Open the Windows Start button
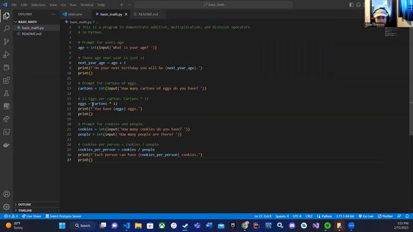 pos(63,226)
